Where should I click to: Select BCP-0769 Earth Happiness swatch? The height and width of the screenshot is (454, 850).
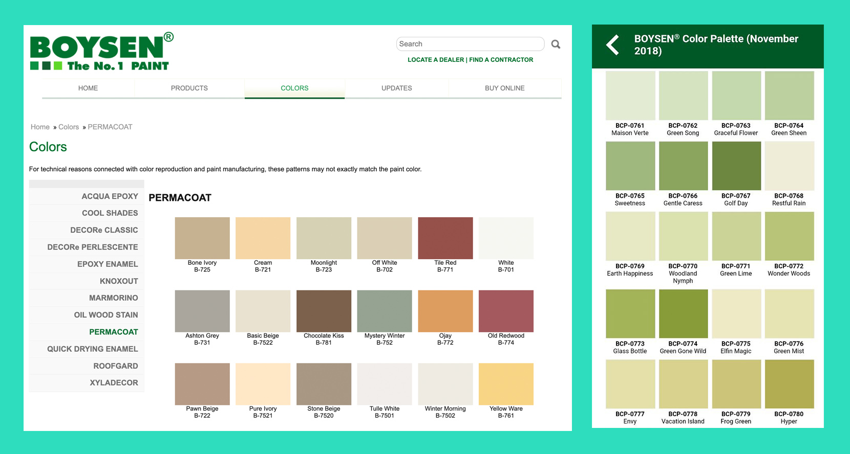tap(630, 236)
